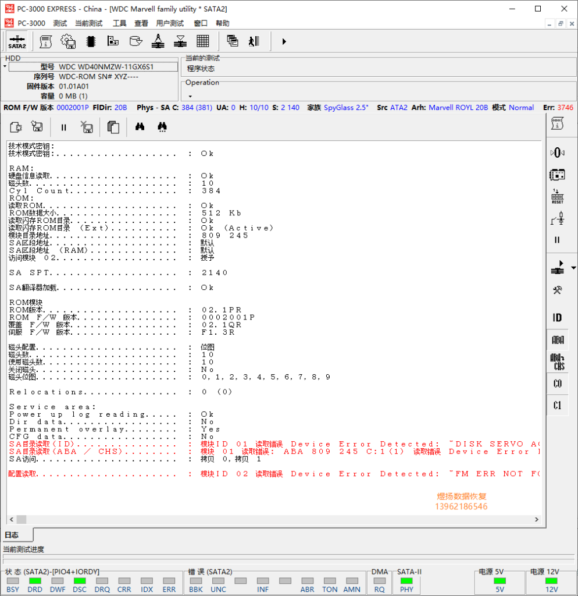Click the SATA2 port toolbar button
Viewport: 578px width, 596px height.
(17, 41)
